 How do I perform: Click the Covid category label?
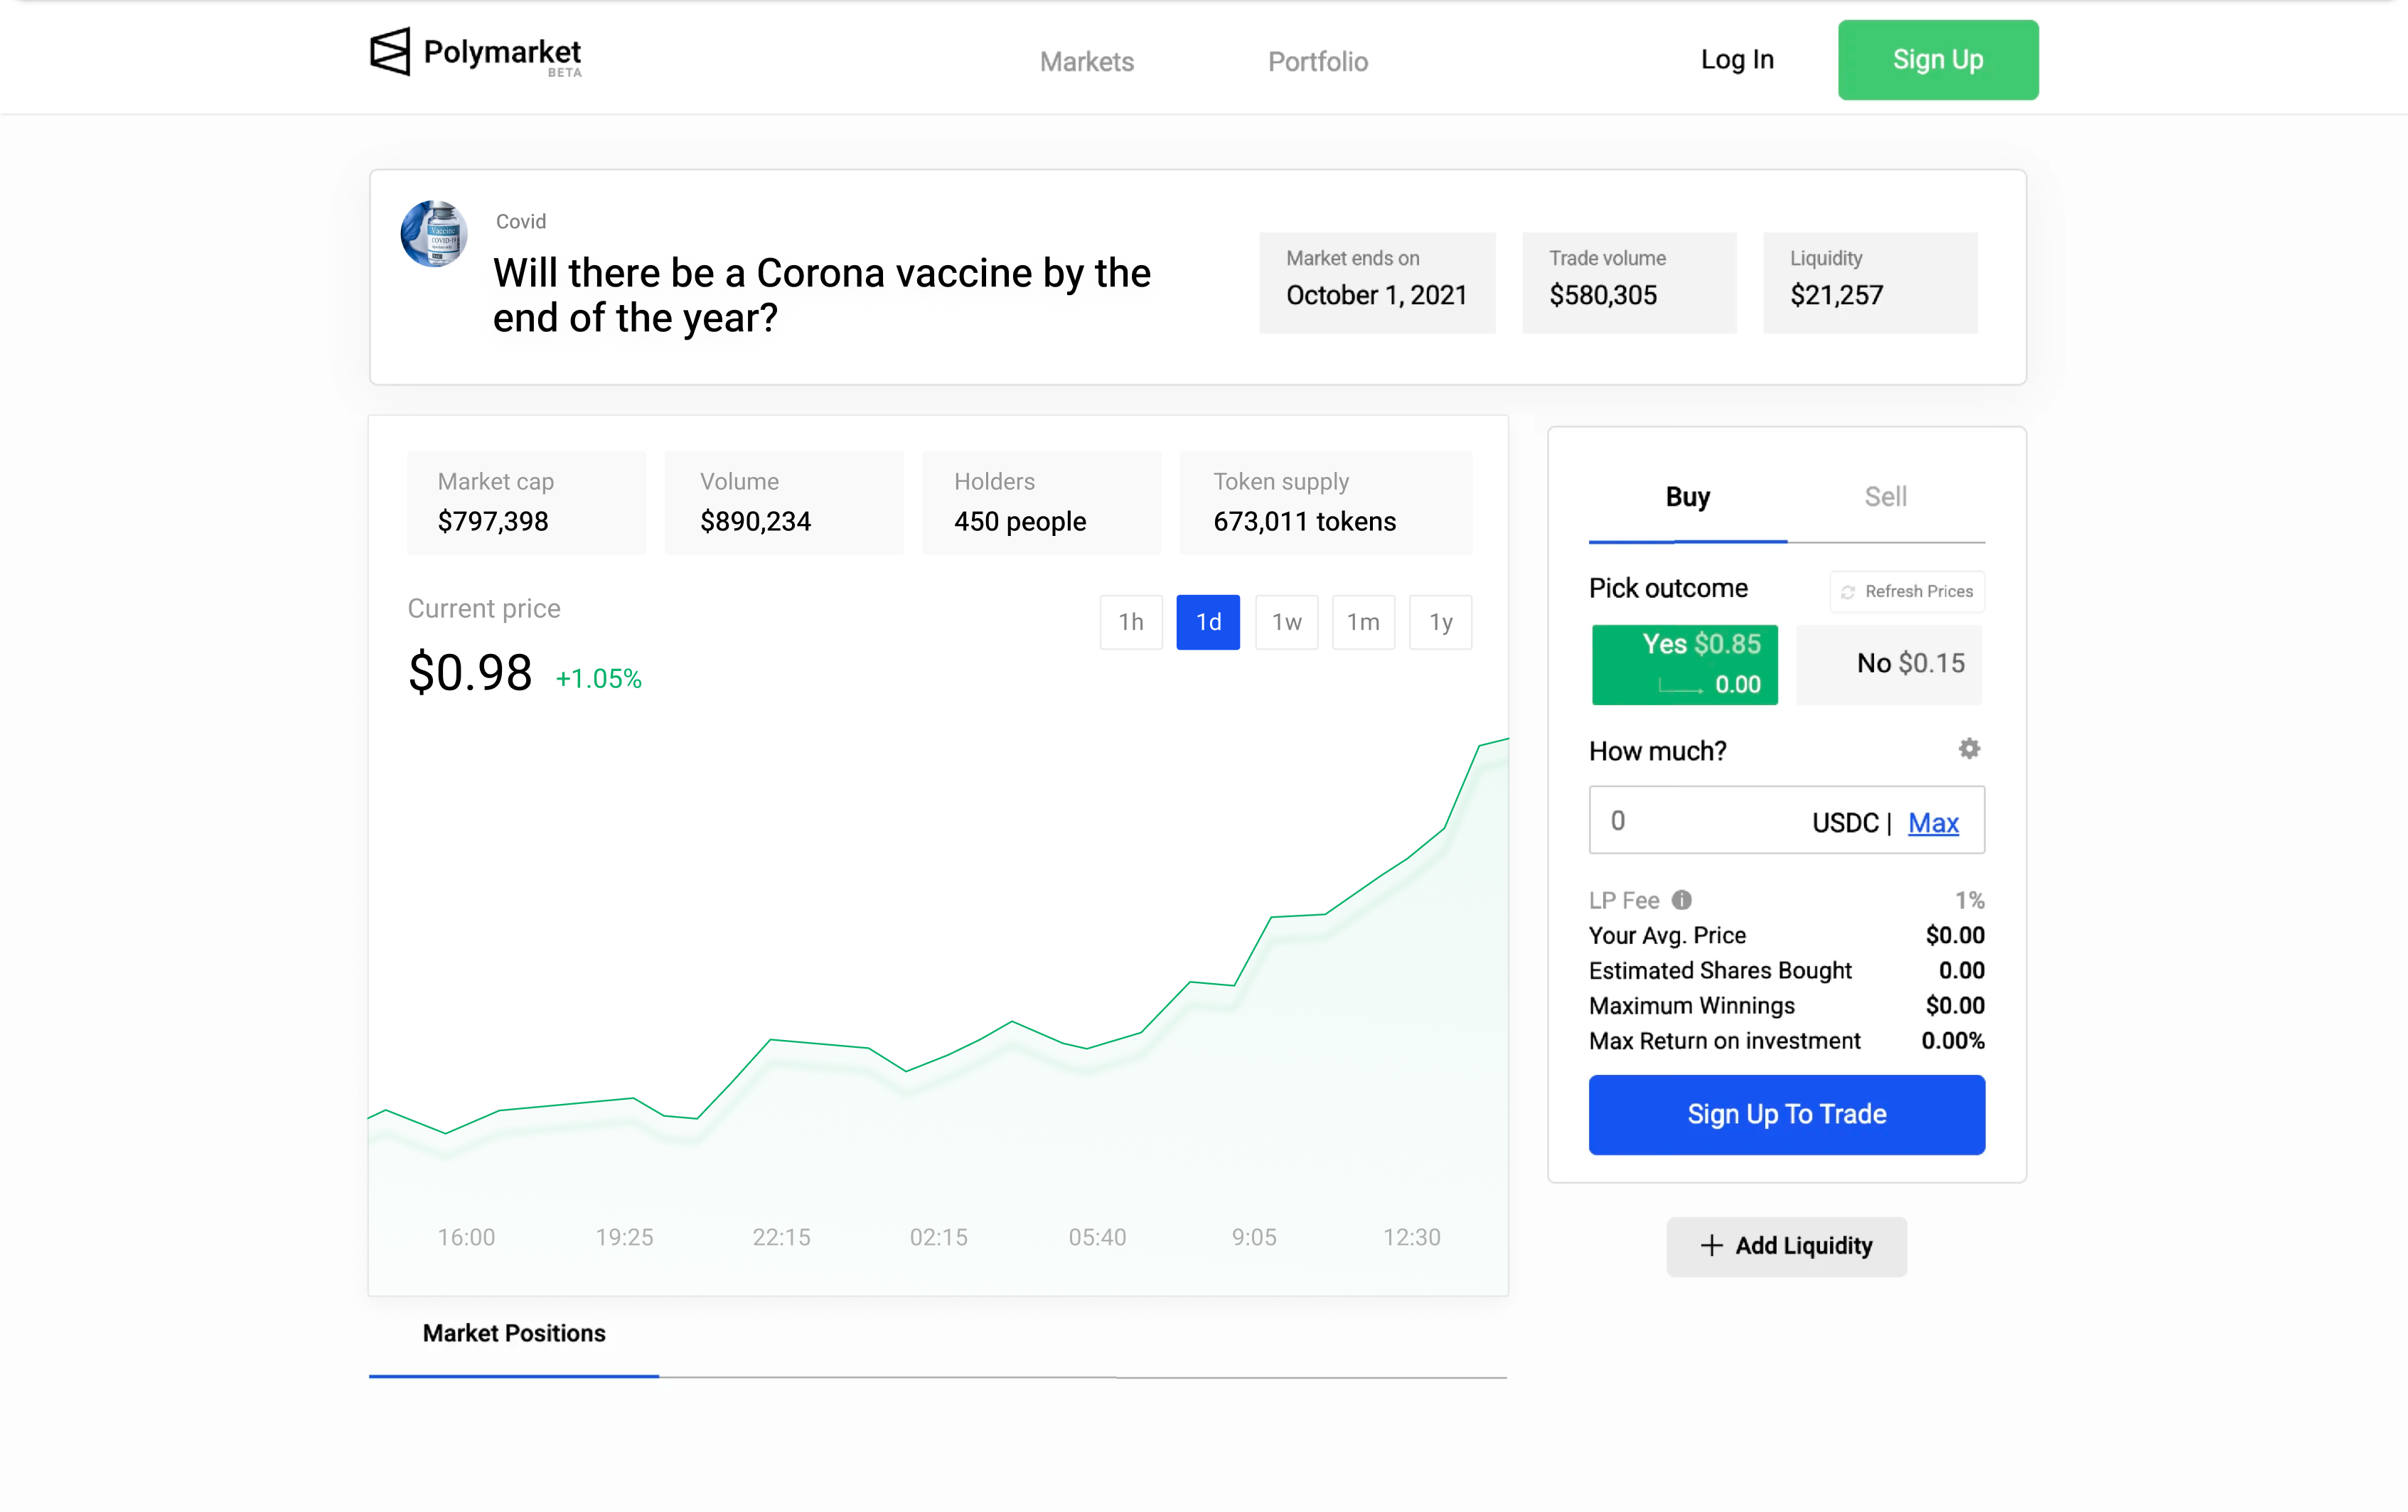click(521, 221)
